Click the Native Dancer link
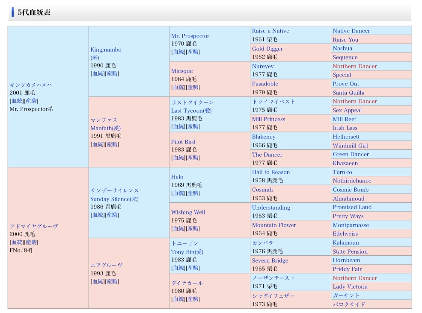The image size is (422, 313). pos(351,31)
